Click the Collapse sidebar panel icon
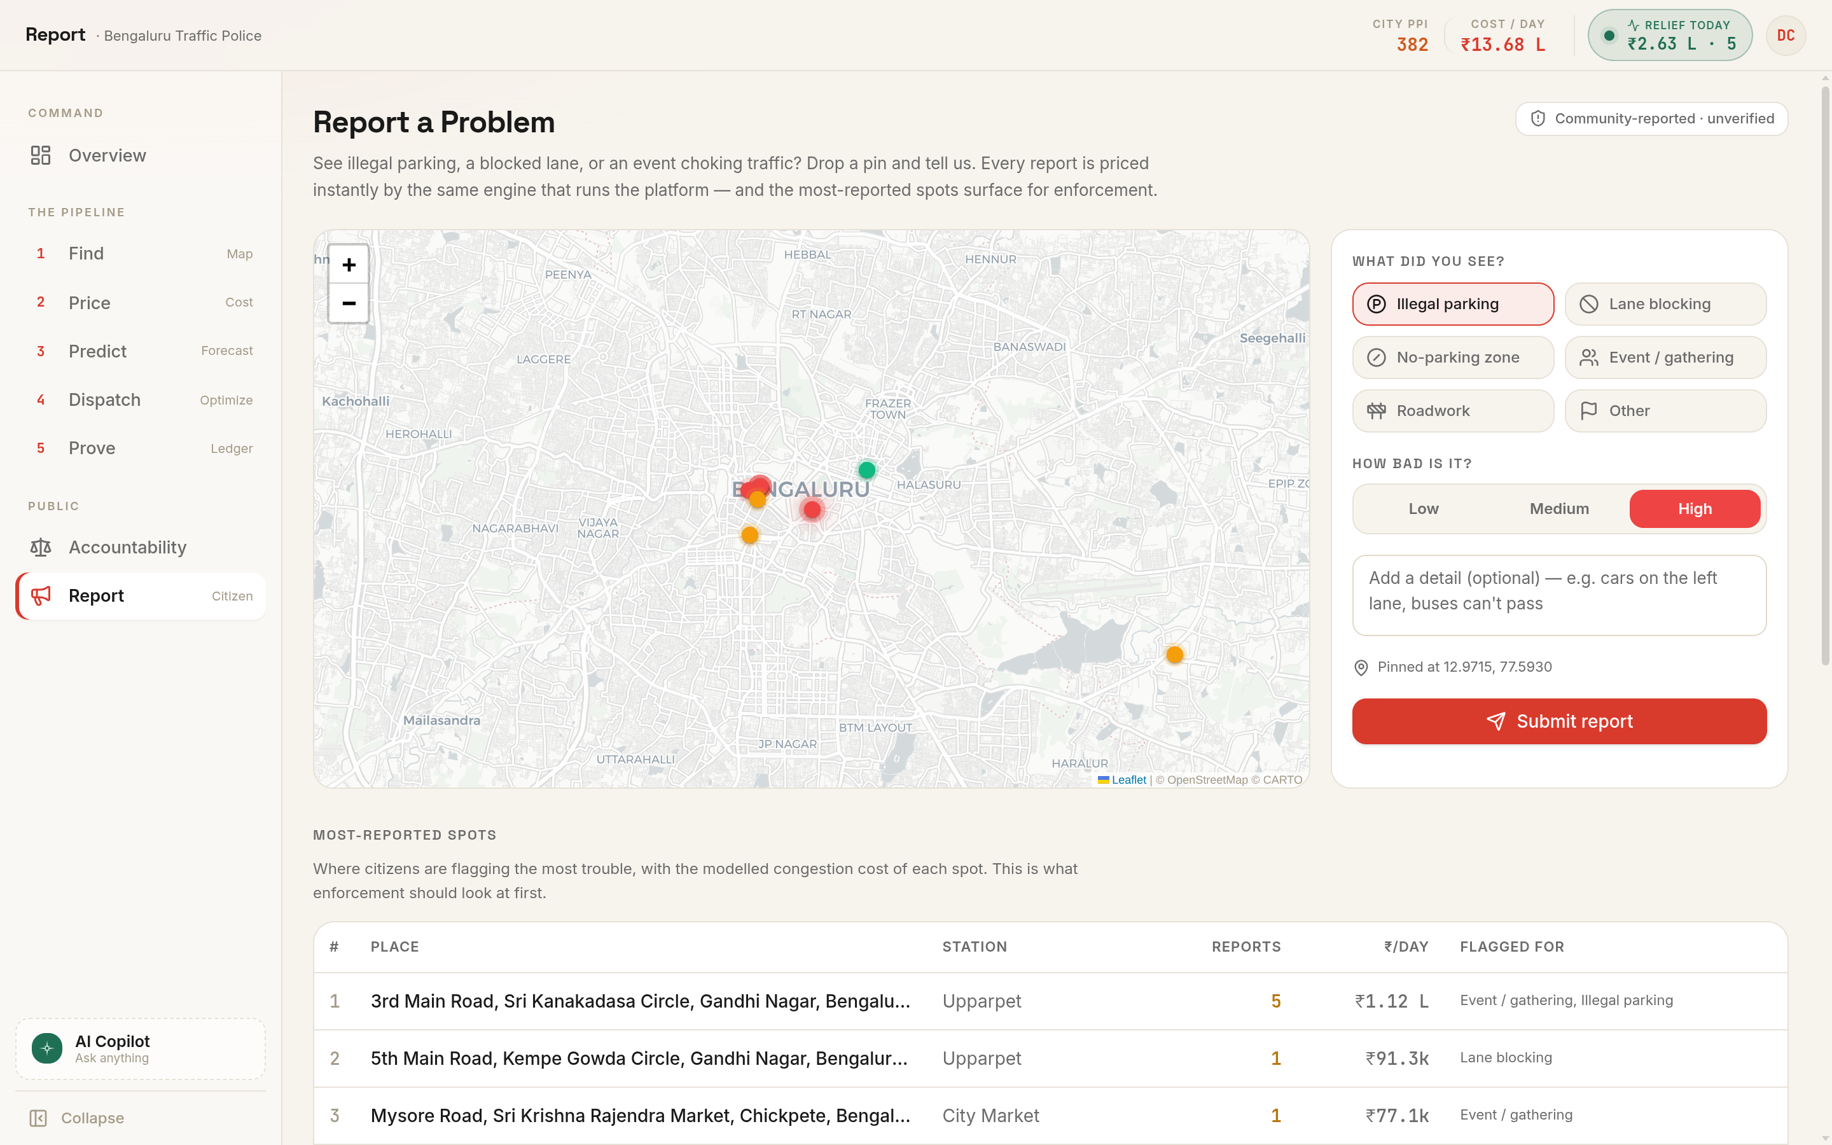The width and height of the screenshot is (1832, 1145). [38, 1118]
